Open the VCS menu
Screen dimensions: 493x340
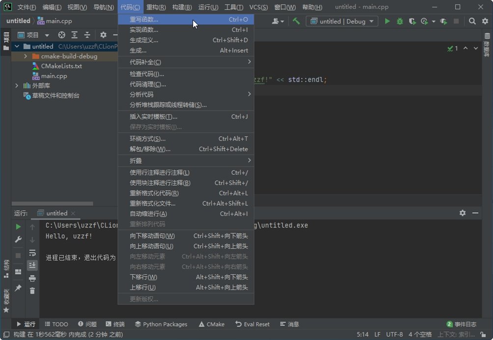click(x=258, y=7)
